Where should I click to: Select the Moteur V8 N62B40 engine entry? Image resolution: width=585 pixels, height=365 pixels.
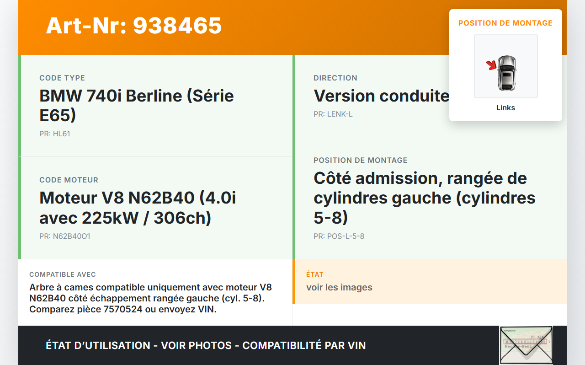138,208
